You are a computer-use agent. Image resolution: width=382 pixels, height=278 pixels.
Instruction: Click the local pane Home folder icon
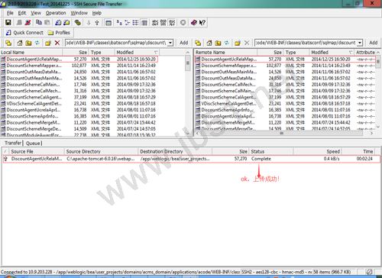point(20,43)
